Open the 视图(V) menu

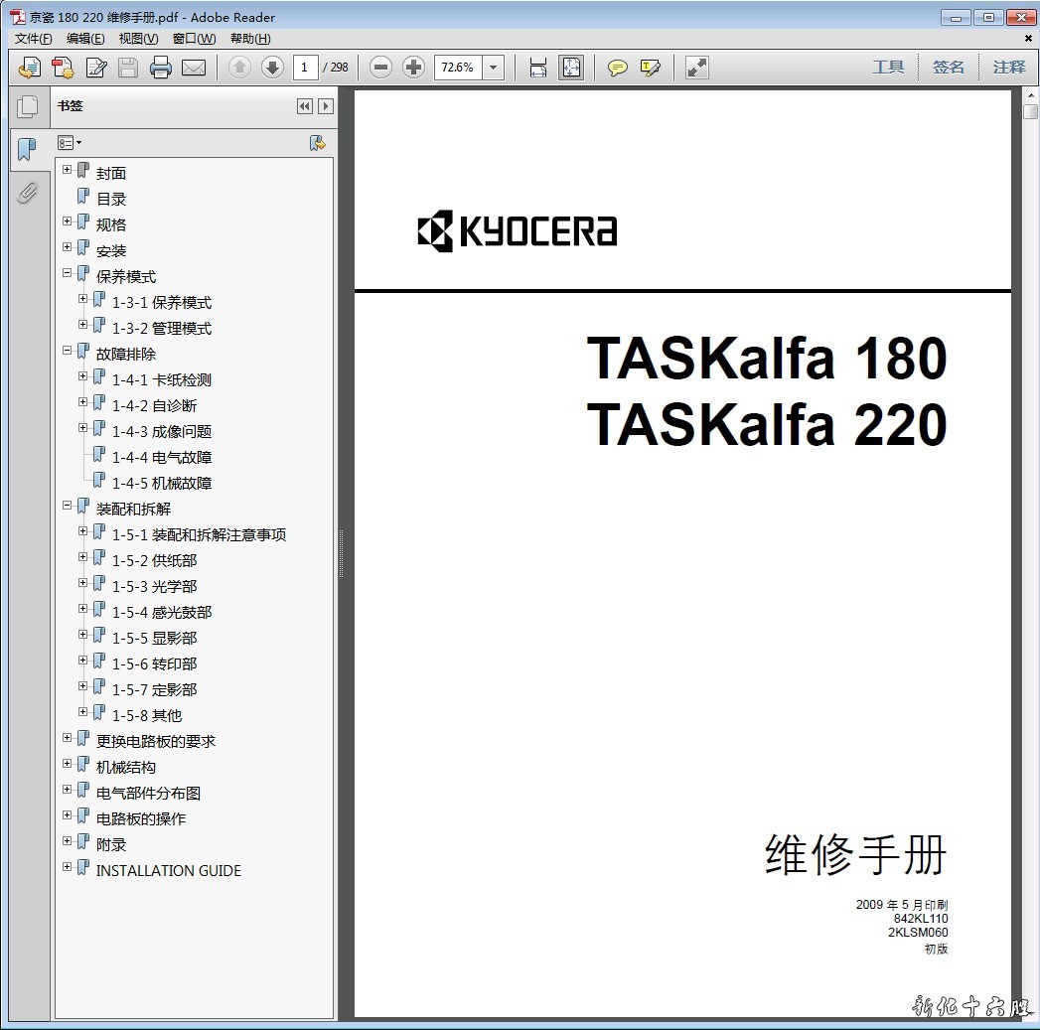tap(138, 39)
